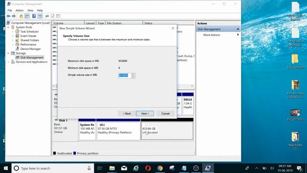The image size is (307, 173).
Task: Click the Task Scheduler clock icon
Action: (x=17, y=31)
